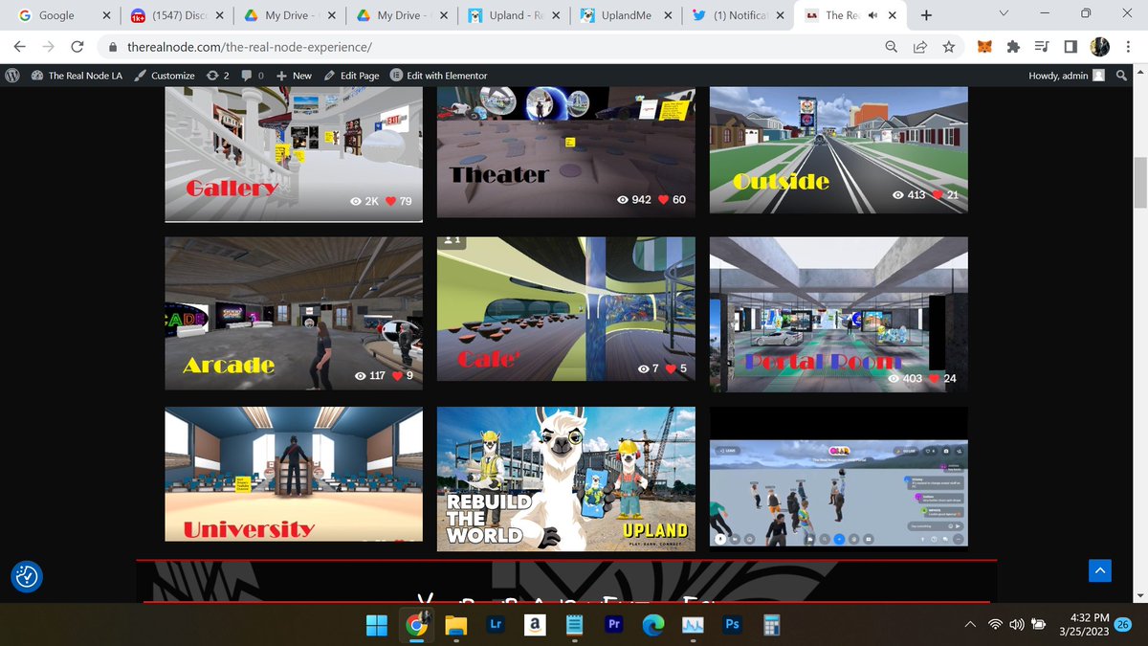Switch to the Twitter Notifications tab
The width and height of the screenshot is (1148, 646).
739,15
